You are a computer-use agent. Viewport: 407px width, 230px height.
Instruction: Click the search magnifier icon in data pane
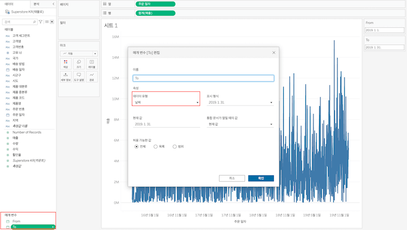click(x=34, y=22)
